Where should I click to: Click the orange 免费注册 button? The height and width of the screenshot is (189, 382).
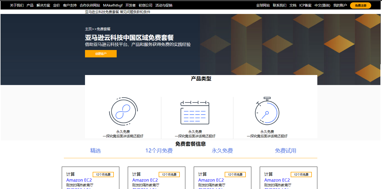point(361,6)
